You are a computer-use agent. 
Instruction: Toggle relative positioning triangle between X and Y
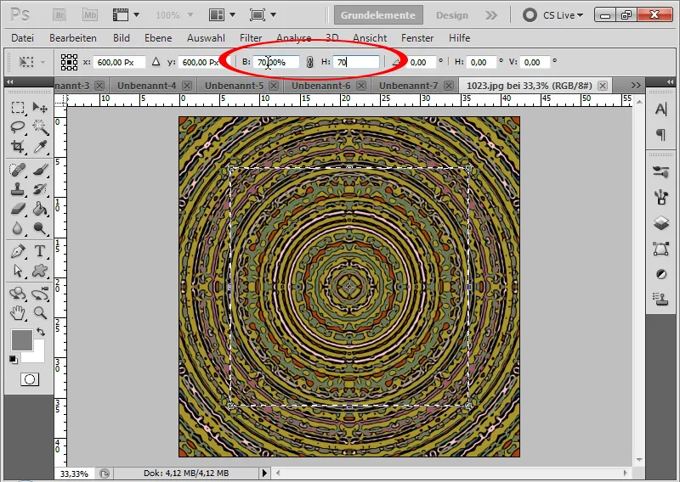[x=156, y=62]
